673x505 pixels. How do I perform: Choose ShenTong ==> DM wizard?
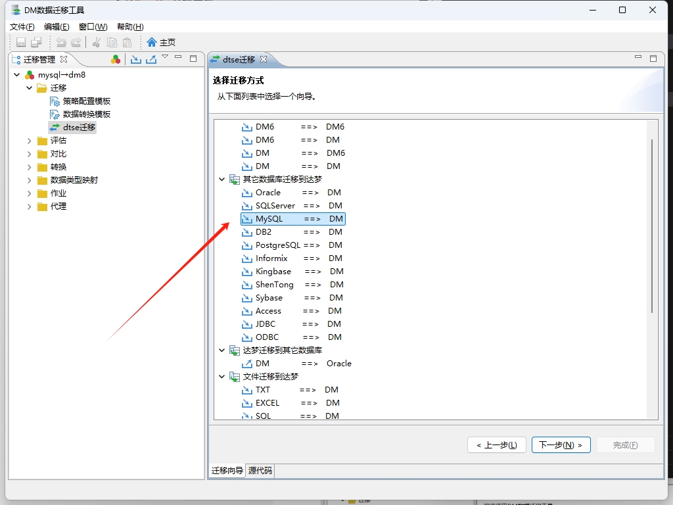tap(292, 285)
